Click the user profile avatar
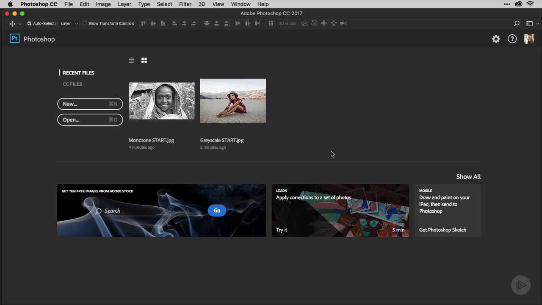This screenshot has height=305, width=542. [x=529, y=39]
